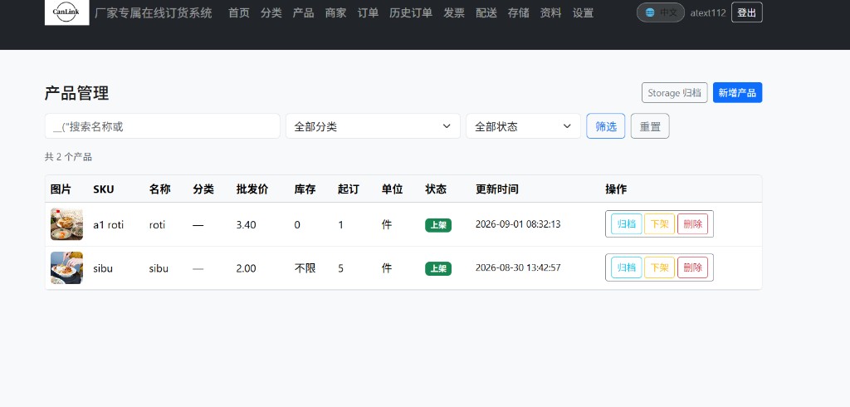
Task: Click the 共 2 个产品 count text
Action: pos(68,157)
